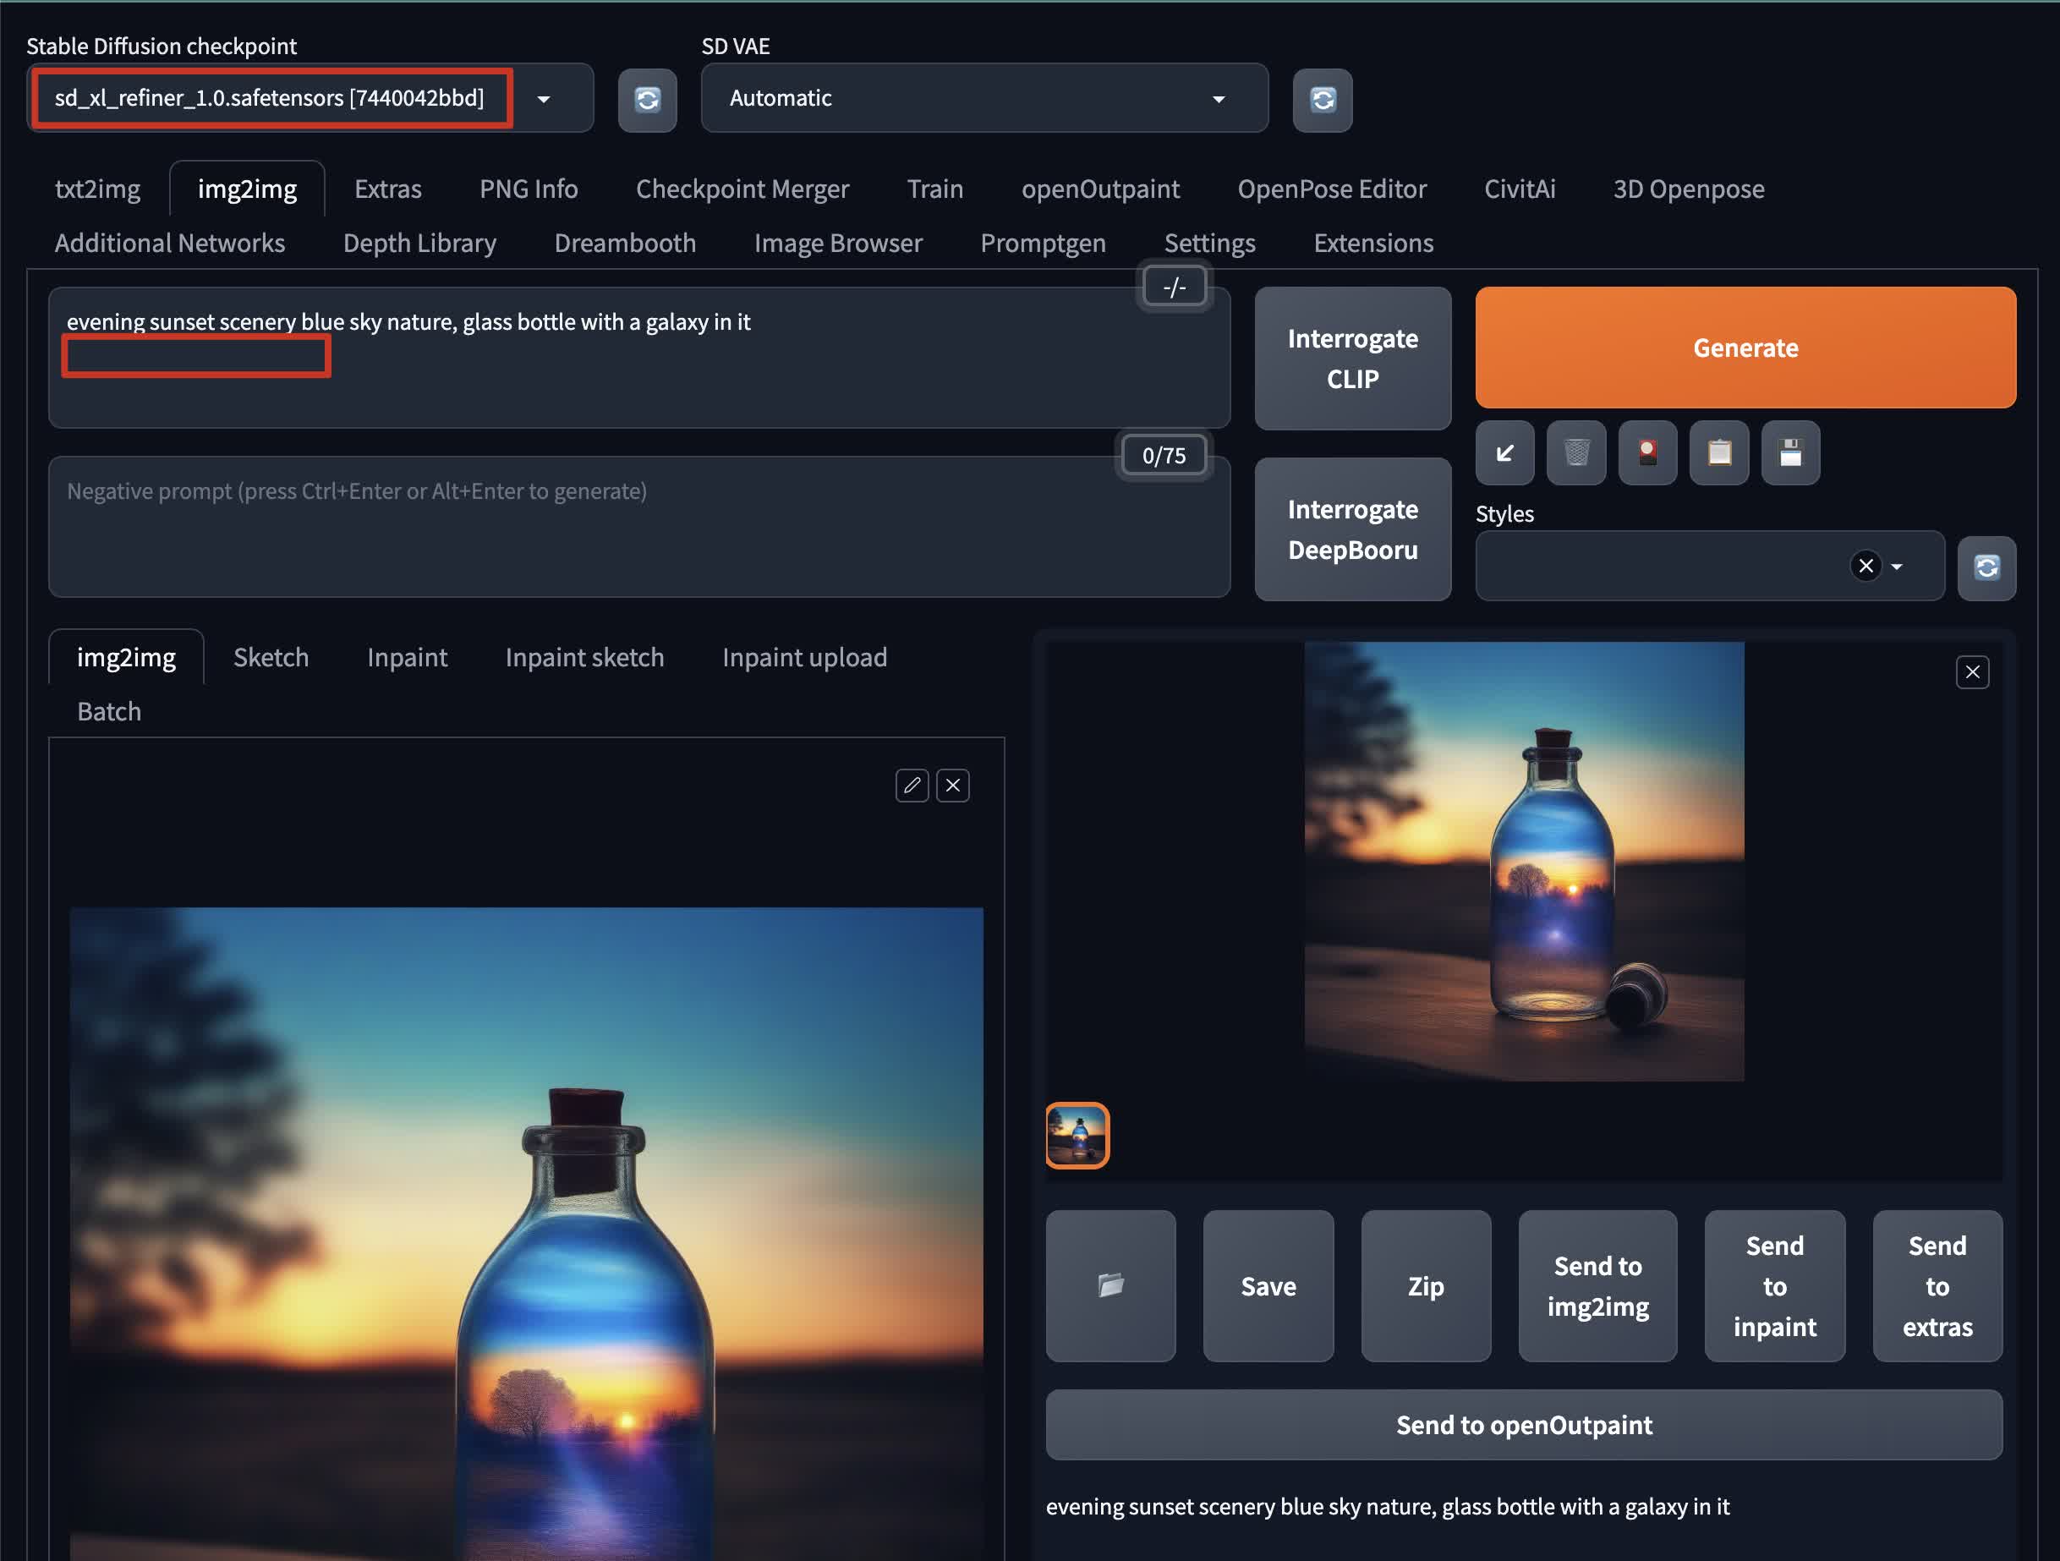
Task: Click the Interrogate CLIP button
Action: pos(1352,359)
